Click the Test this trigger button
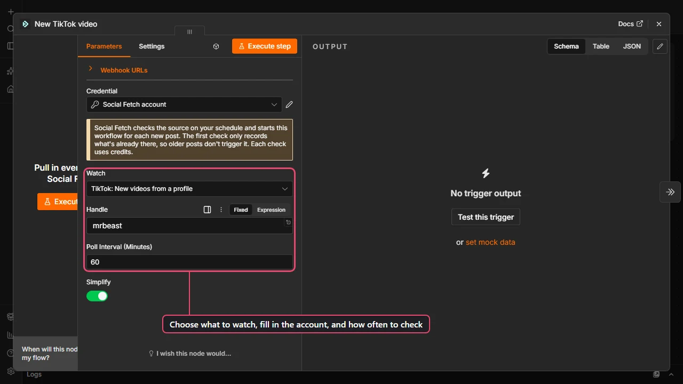Image resolution: width=683 pixels, height=384 pixels. [x=486, y=217]
